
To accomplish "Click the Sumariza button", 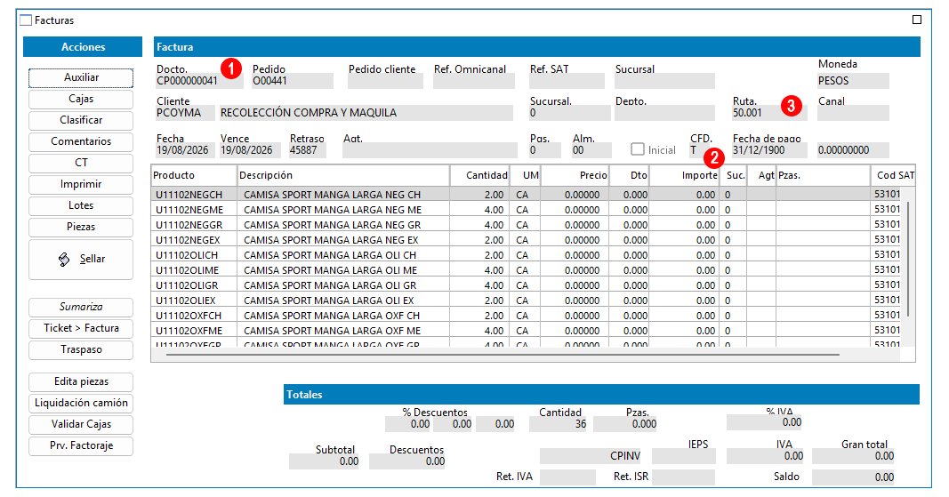I will click(x=81, y=307).
